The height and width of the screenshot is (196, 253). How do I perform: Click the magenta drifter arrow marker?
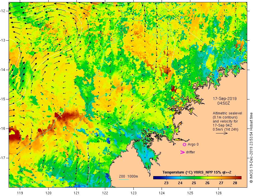click(x=182, y=152)
